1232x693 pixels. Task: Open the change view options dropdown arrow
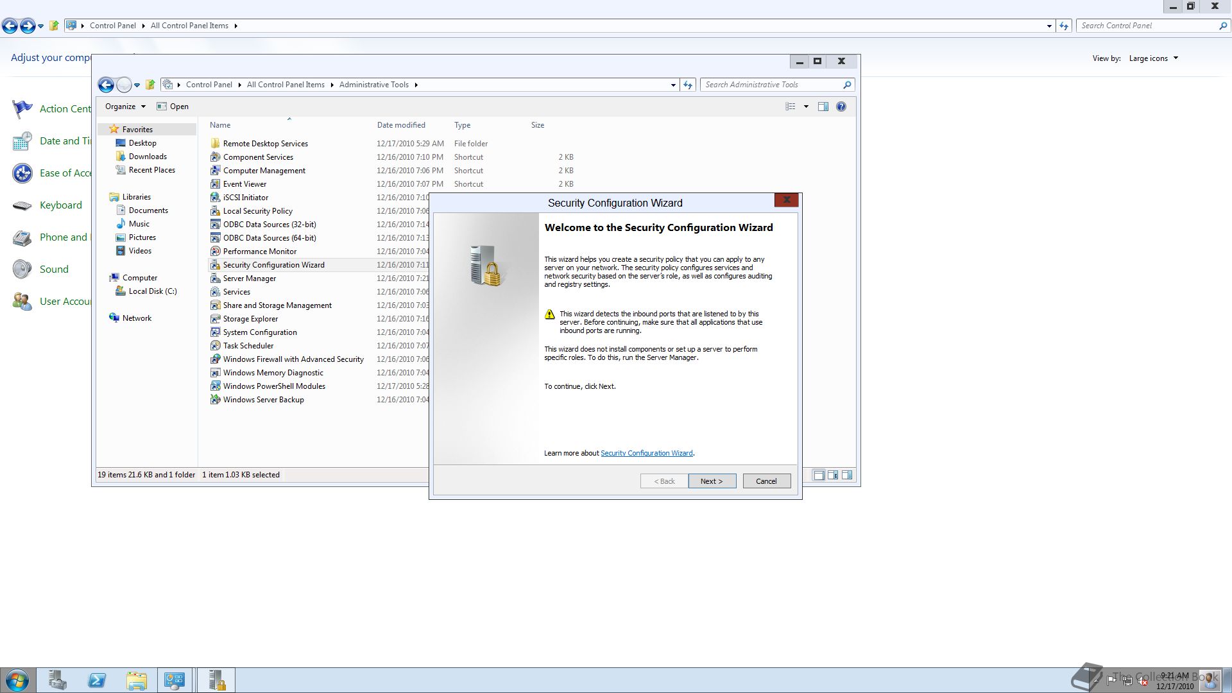(x=806, y=107)
